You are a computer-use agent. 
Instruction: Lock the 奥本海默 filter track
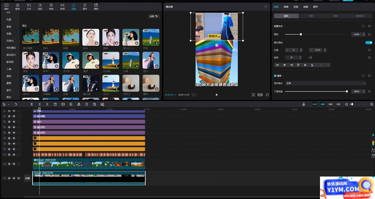pos(9,116)
